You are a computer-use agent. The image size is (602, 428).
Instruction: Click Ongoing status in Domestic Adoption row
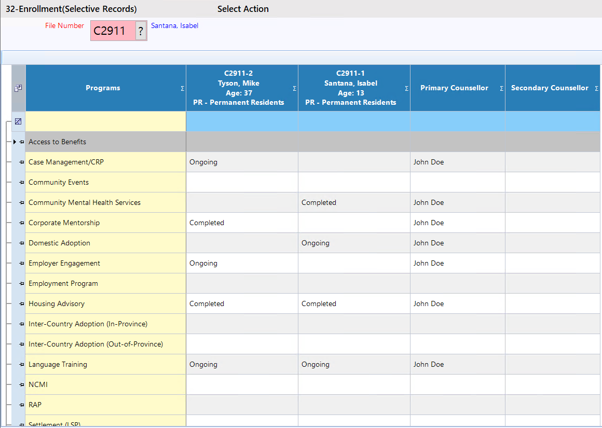point(315,243)
